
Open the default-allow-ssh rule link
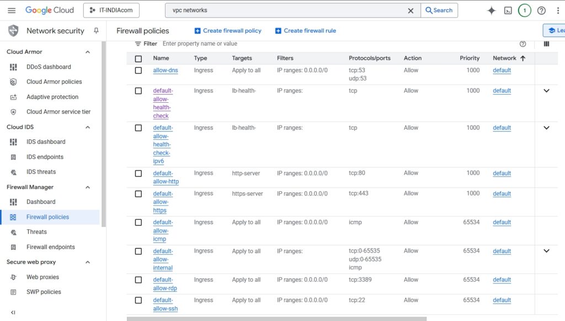coord(166,304)
